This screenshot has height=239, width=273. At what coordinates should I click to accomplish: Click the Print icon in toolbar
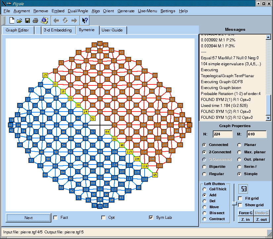(x=35, y=21)
